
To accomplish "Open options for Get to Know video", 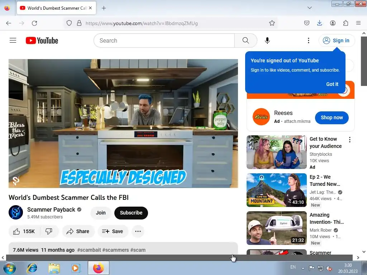I will 350,140.
